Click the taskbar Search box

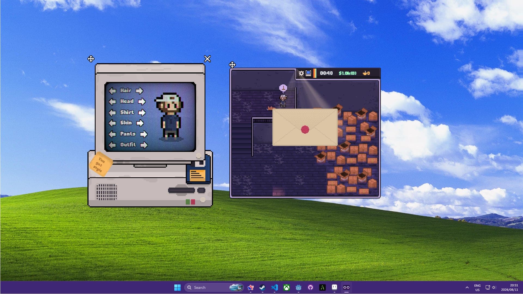214,287
